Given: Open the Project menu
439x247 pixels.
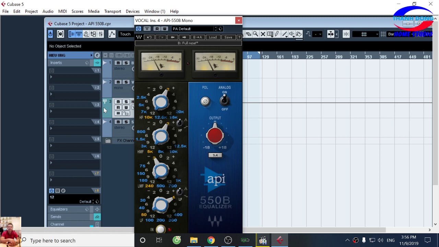Looking at the screenshot, I should pos(31,11).
